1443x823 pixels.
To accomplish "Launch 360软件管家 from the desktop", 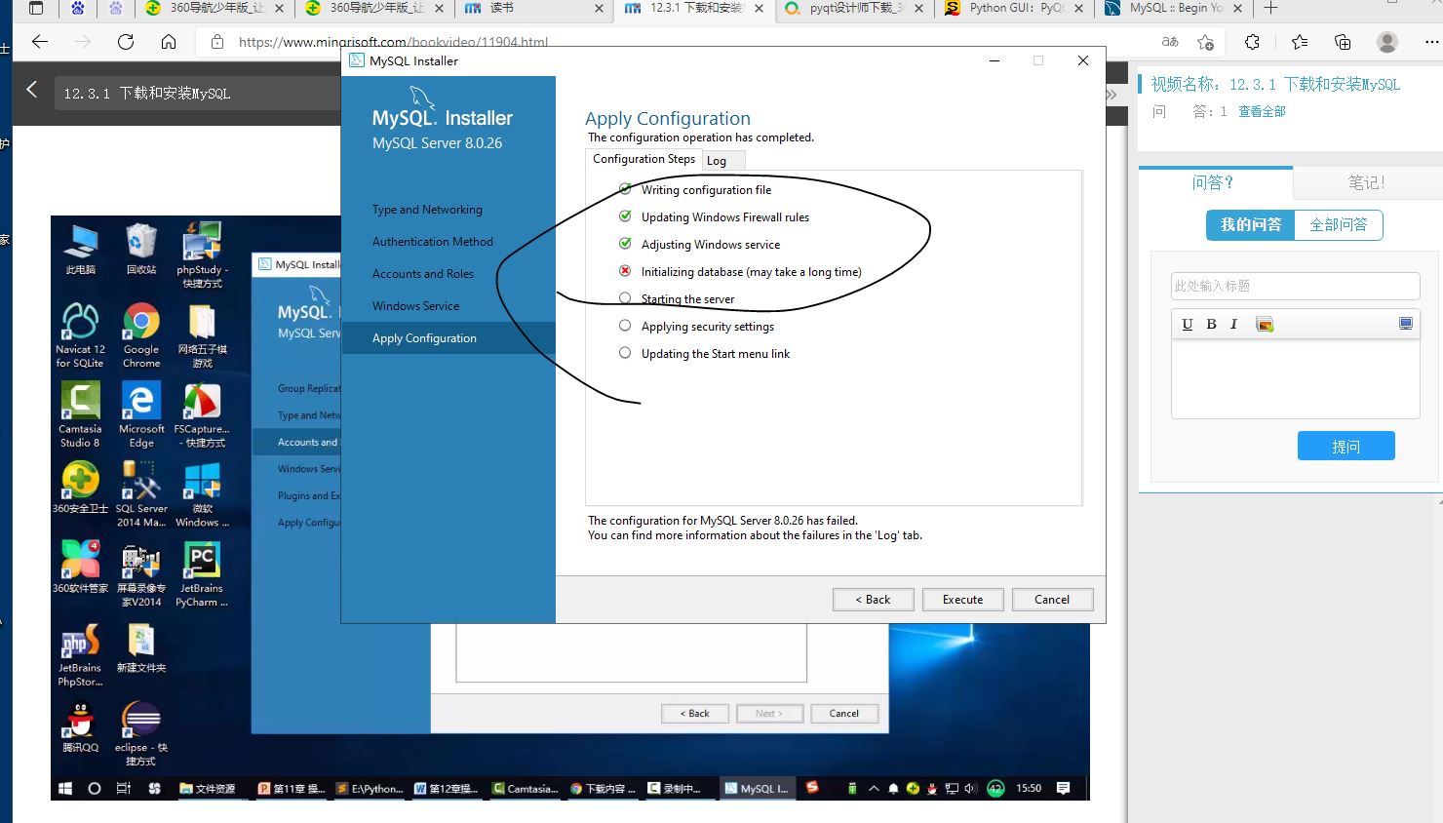I will point(80,568).
